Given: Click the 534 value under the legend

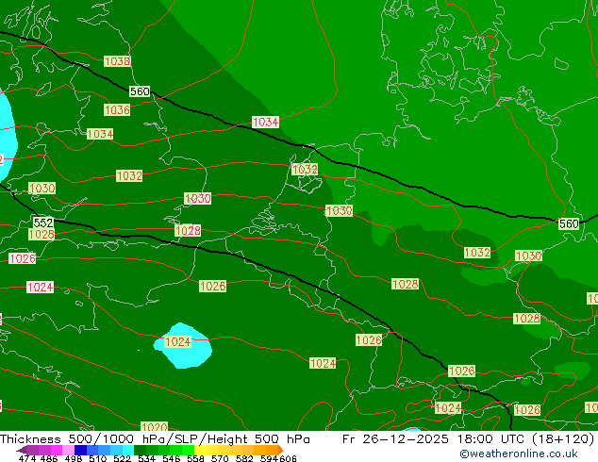Looking at the screenshot, I should click(x=146, y=458).
